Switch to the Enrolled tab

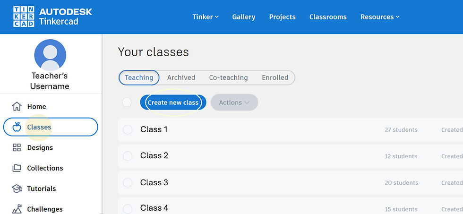(x=275, y=77)
